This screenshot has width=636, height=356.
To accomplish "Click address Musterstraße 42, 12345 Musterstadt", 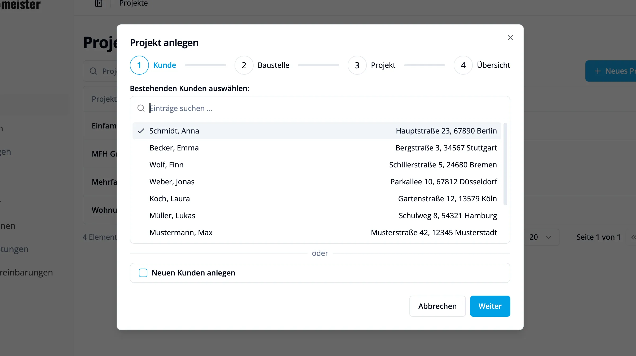I will tap(434, 233).
